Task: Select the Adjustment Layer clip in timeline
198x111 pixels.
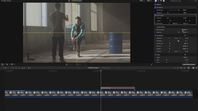Action: (x=118, y=88)
